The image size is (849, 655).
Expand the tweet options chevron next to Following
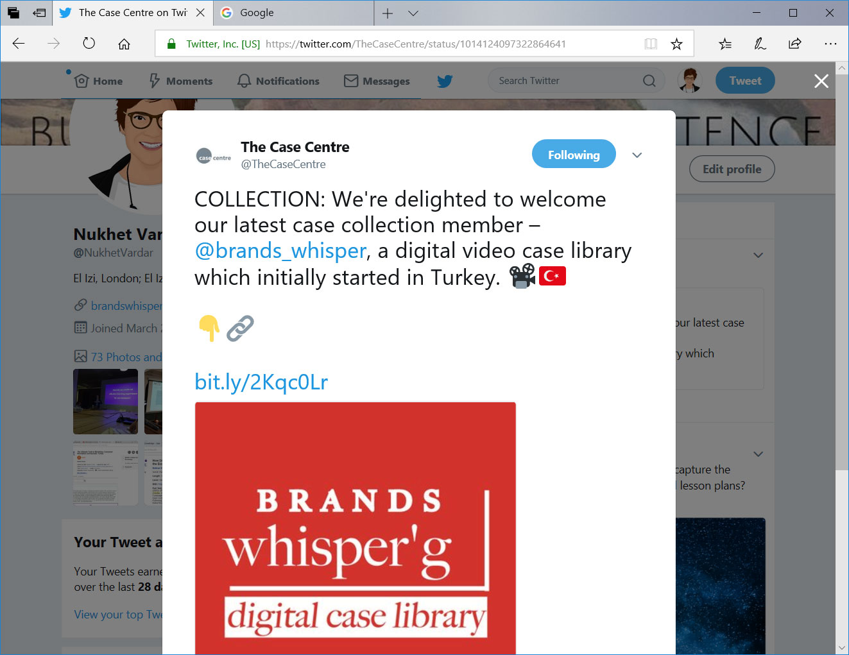pos(637,155)
